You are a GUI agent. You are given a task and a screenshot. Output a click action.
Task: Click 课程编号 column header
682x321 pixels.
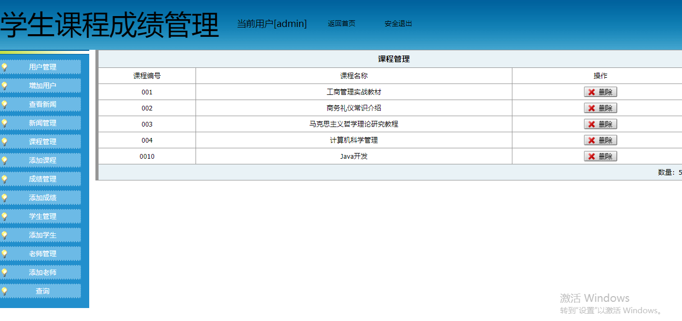point(147,76)
